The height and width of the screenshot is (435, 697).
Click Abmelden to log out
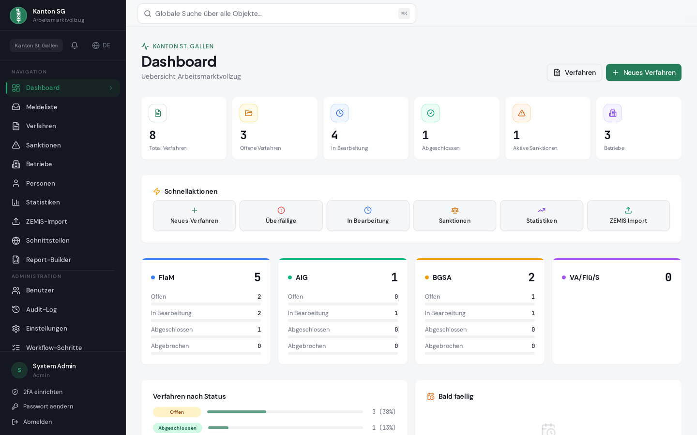[37, 422]
